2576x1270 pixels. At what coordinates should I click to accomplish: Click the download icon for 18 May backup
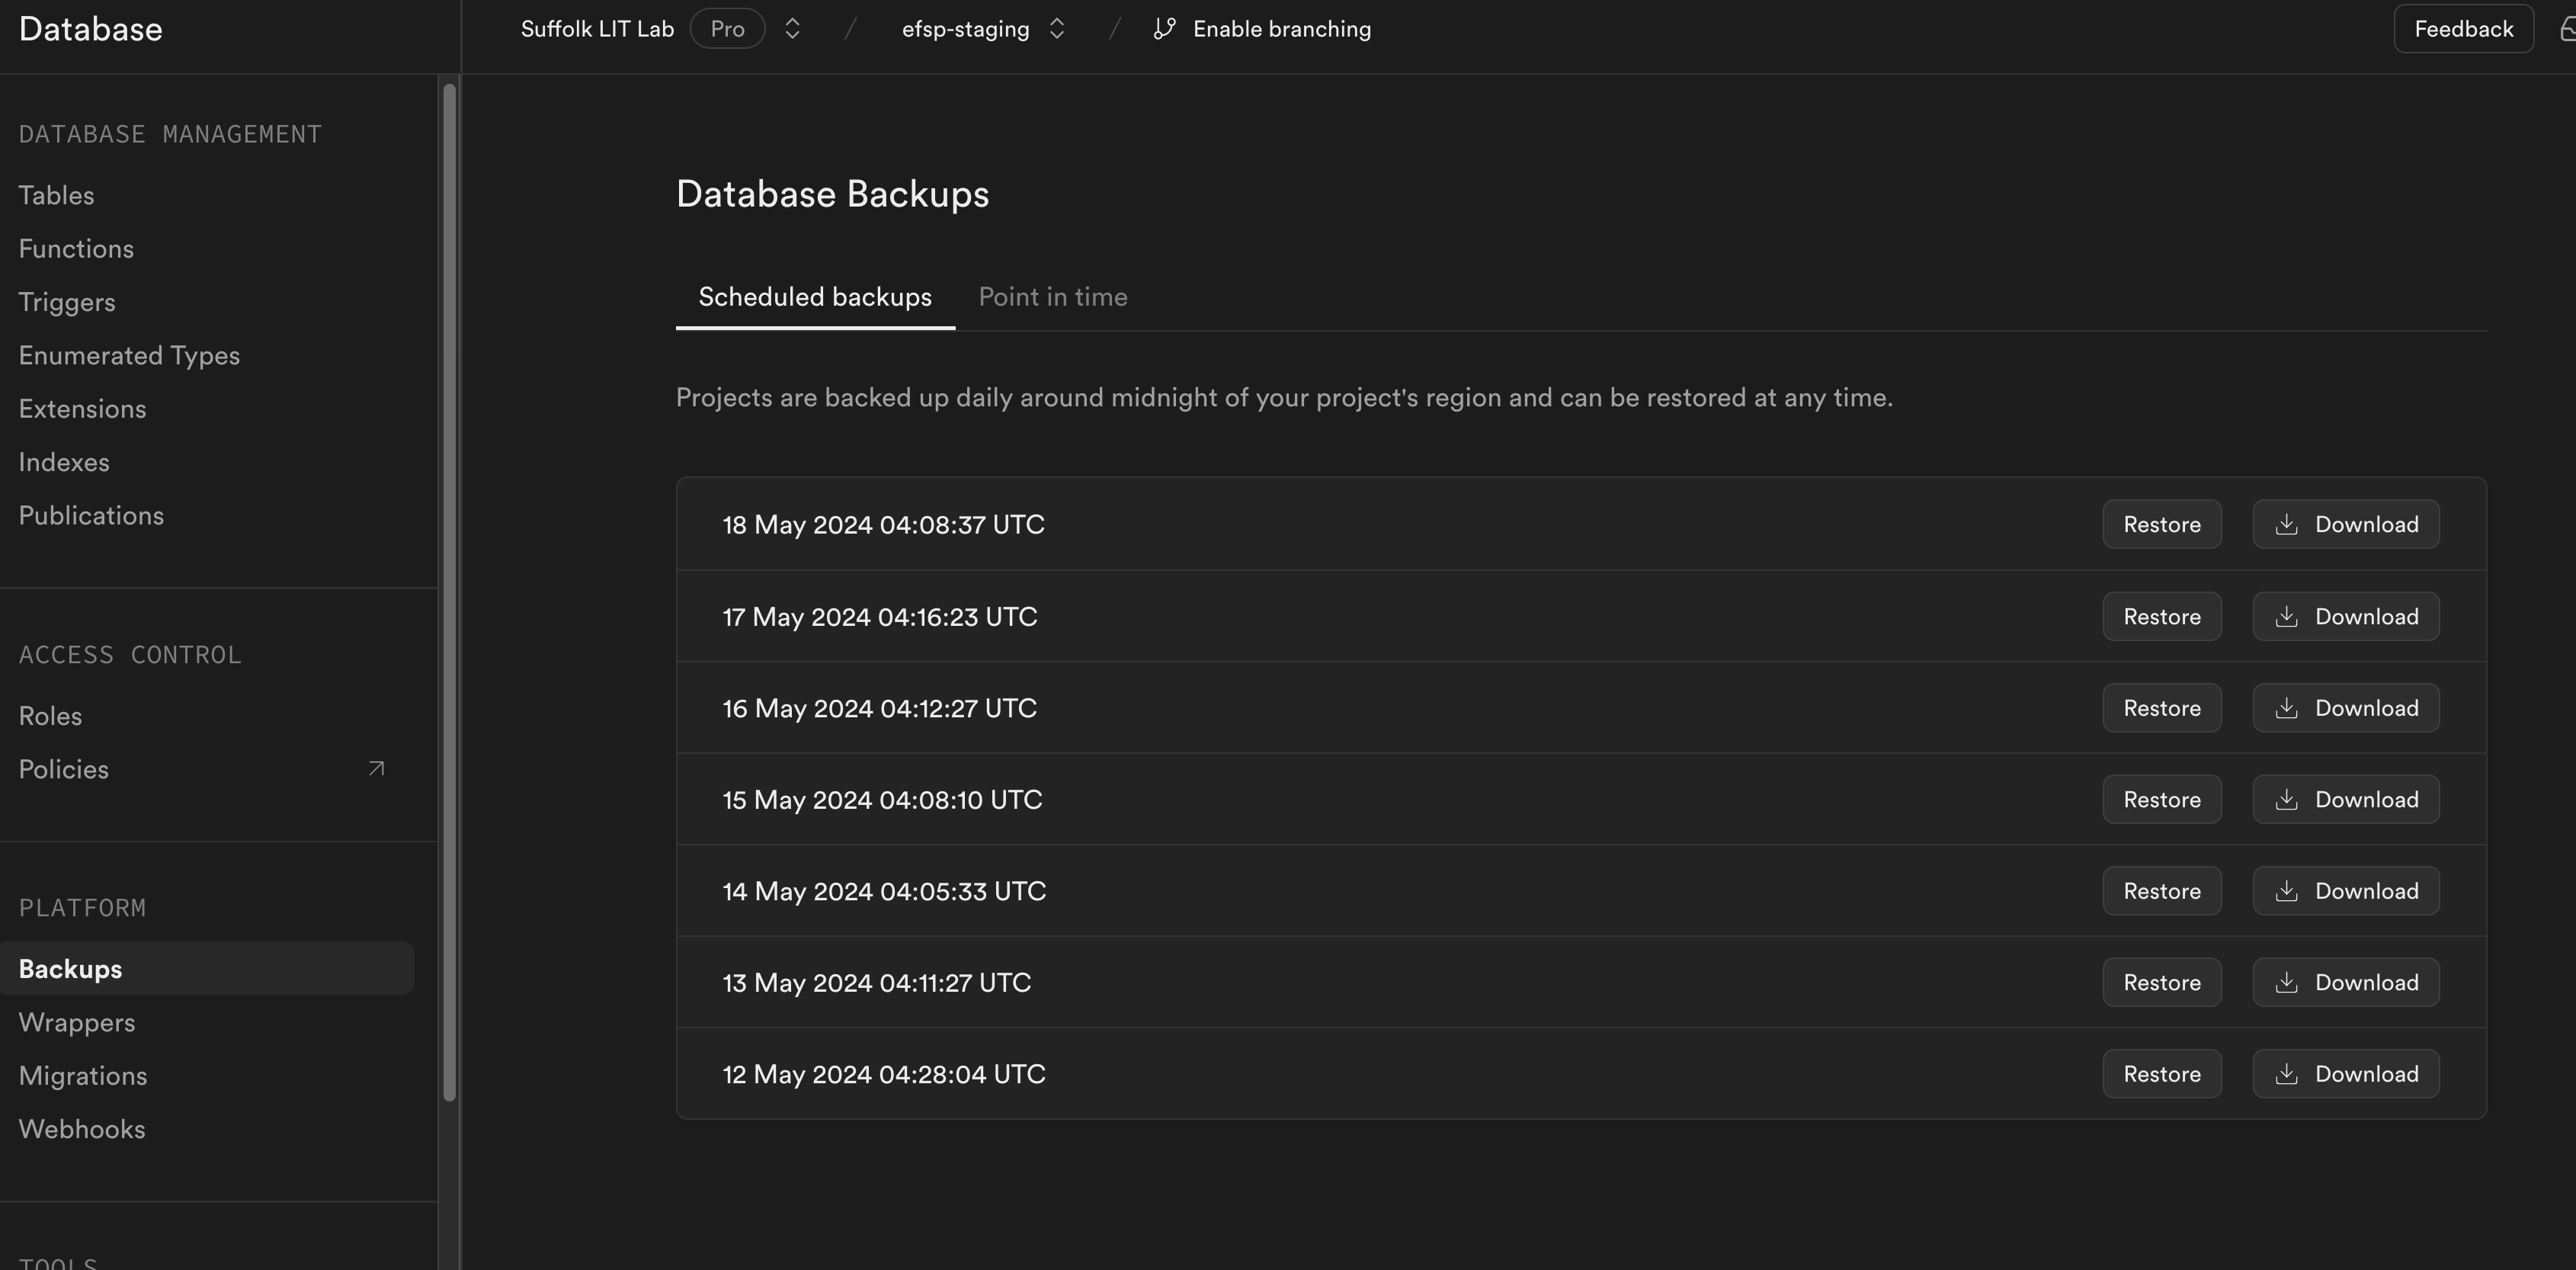[2286, 524]
